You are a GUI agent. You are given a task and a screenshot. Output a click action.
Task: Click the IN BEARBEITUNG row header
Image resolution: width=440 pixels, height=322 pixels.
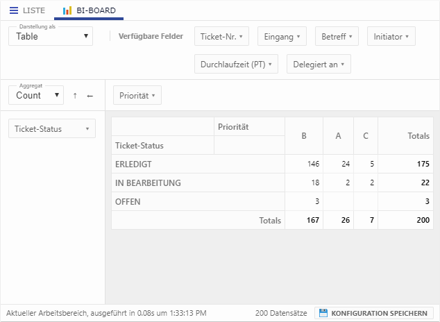pyautogui.click(x=147, y=183)
